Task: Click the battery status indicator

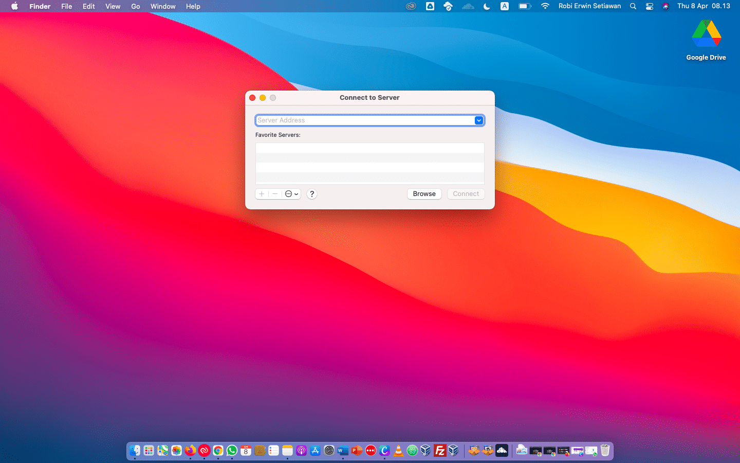Action: (x=525, y=6)
